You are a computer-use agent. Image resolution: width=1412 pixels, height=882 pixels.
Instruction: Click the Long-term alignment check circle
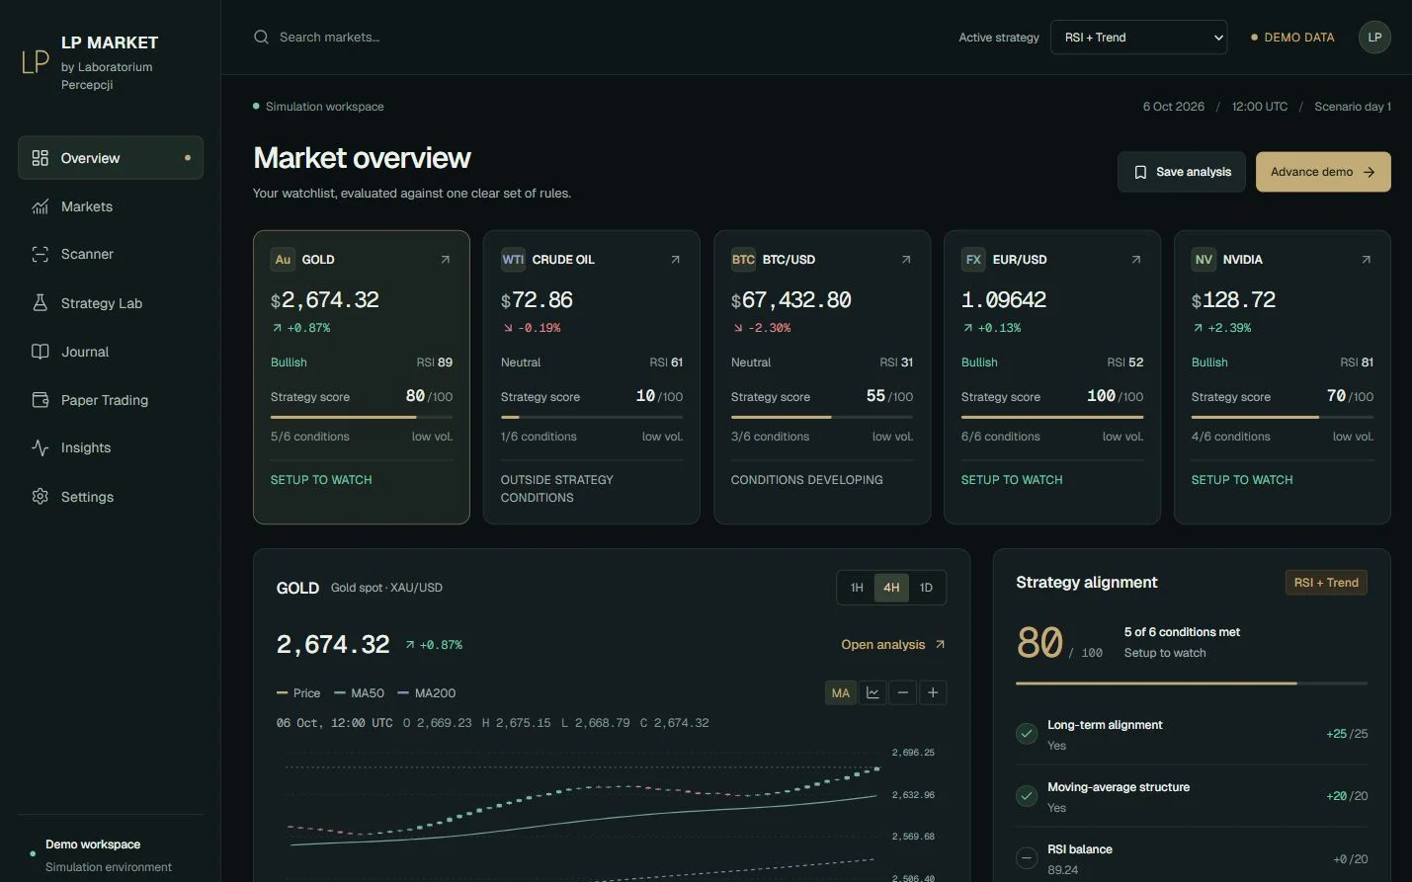coord(1027,734)
